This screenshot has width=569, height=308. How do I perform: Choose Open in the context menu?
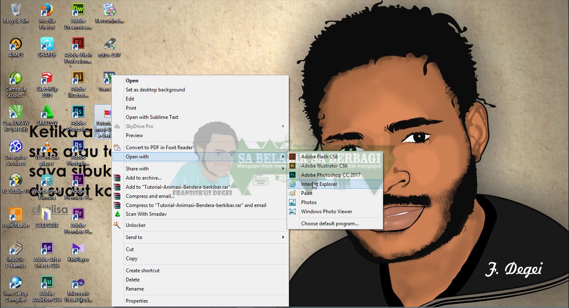pos(200,81)
